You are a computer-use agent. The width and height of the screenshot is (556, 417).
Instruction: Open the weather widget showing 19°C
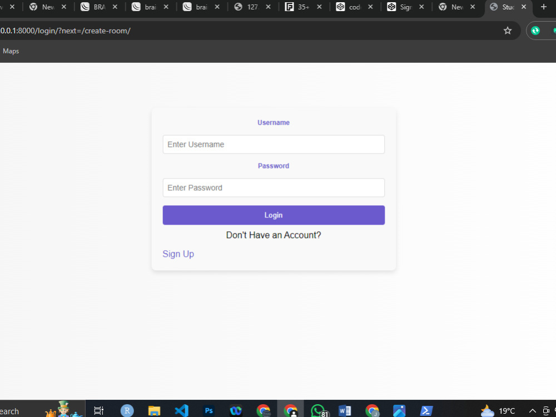(x=498, y=411)
